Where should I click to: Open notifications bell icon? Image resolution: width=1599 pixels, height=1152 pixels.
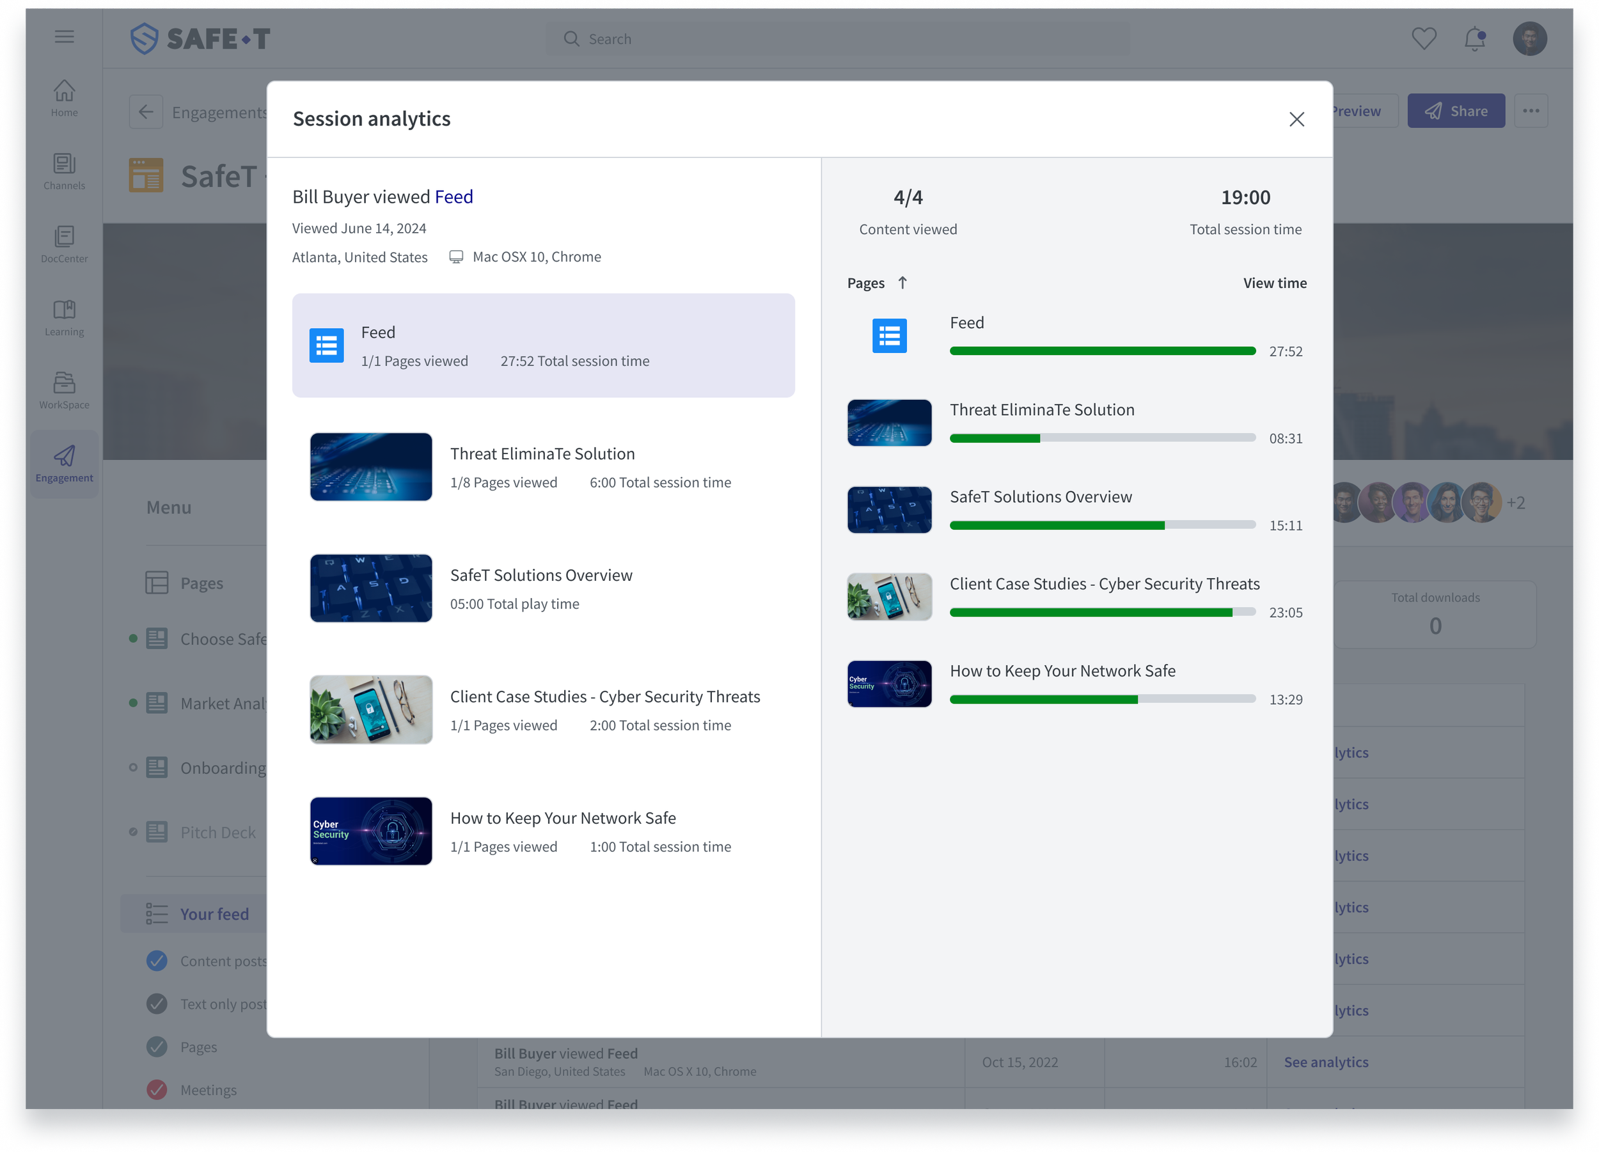pyautogui.click(x=1474, y=39)
